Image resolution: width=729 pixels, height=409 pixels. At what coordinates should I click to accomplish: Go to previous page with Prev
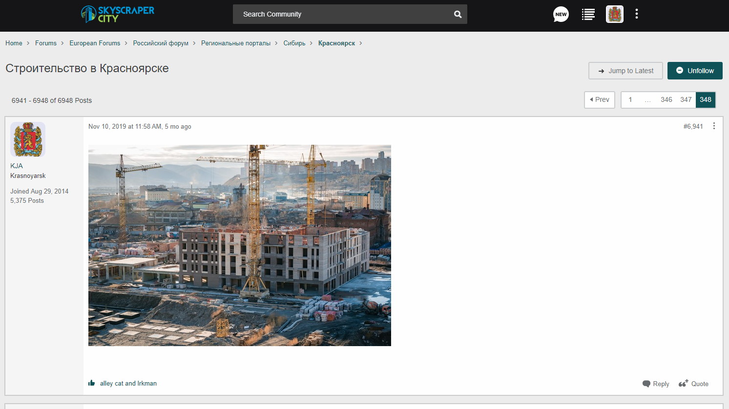click(599, 99)
